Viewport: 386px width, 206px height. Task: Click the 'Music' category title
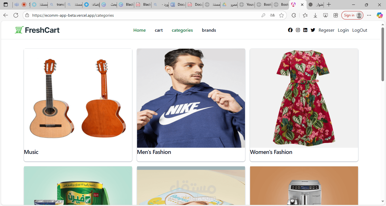coord(31,152)
